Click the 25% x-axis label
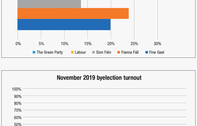The height and width of the screenshot is (126, 197). (x=134, y=44)
